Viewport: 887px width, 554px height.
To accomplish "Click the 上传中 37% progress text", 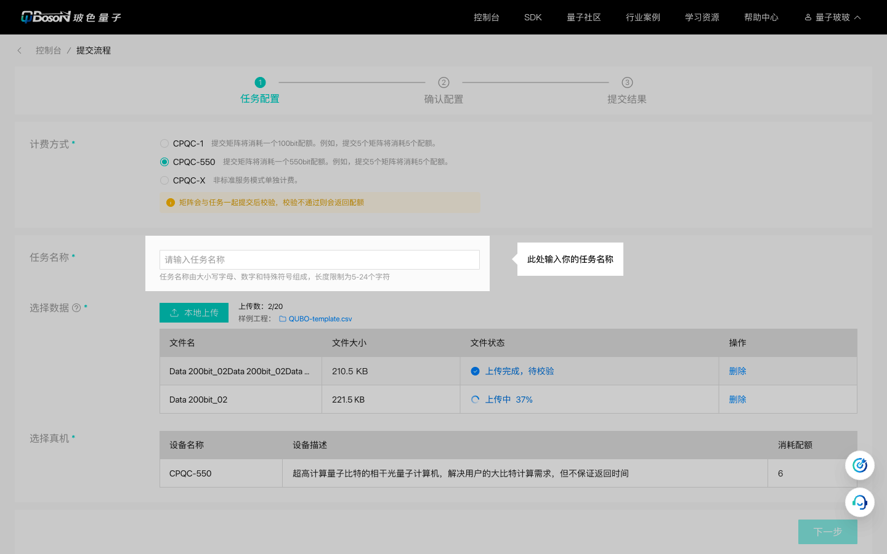I will (x=509, y=399).
